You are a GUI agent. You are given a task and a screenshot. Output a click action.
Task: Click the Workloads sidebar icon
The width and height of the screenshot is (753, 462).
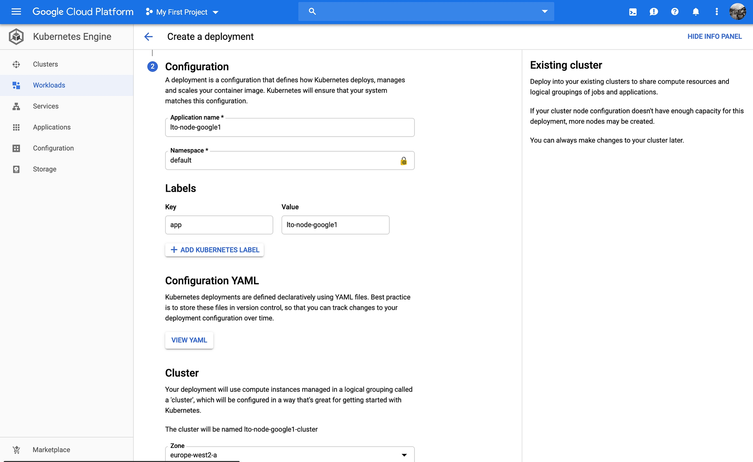[16, 85]
